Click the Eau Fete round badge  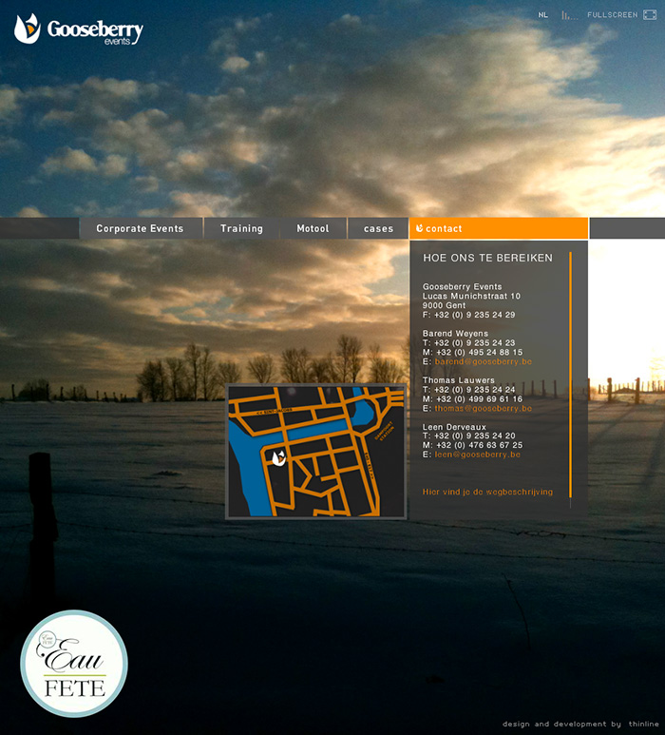click(74, 664)
